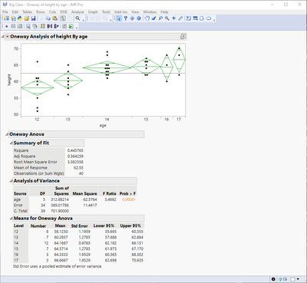Screen dimensions: 307x283
Task: Open the DOE menu
Action: [x=64, y=12]
